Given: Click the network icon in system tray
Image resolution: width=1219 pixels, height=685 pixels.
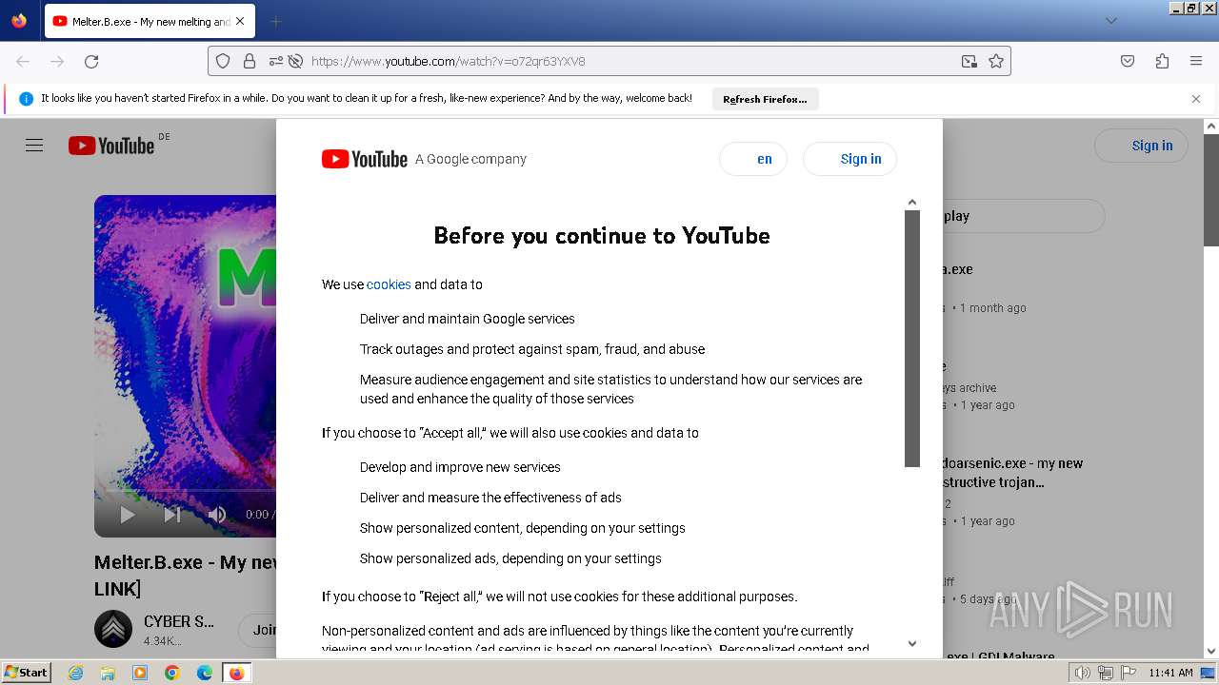Looking at the screenshot, I should pyautogui.click(x=1106, y=673).
